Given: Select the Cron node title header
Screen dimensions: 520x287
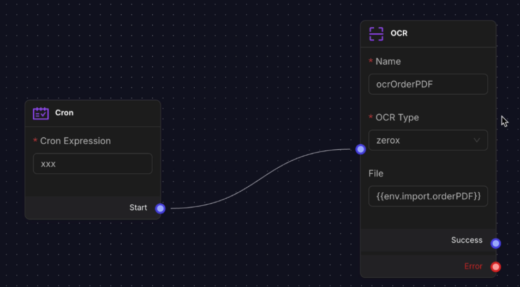Looking at the screenshot, I should (x=93, y=113).
